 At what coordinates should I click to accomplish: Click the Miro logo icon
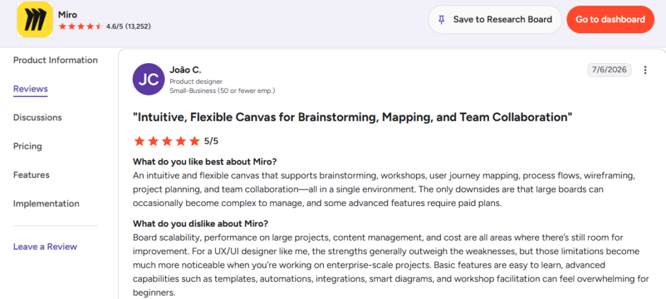coord(35,19)
